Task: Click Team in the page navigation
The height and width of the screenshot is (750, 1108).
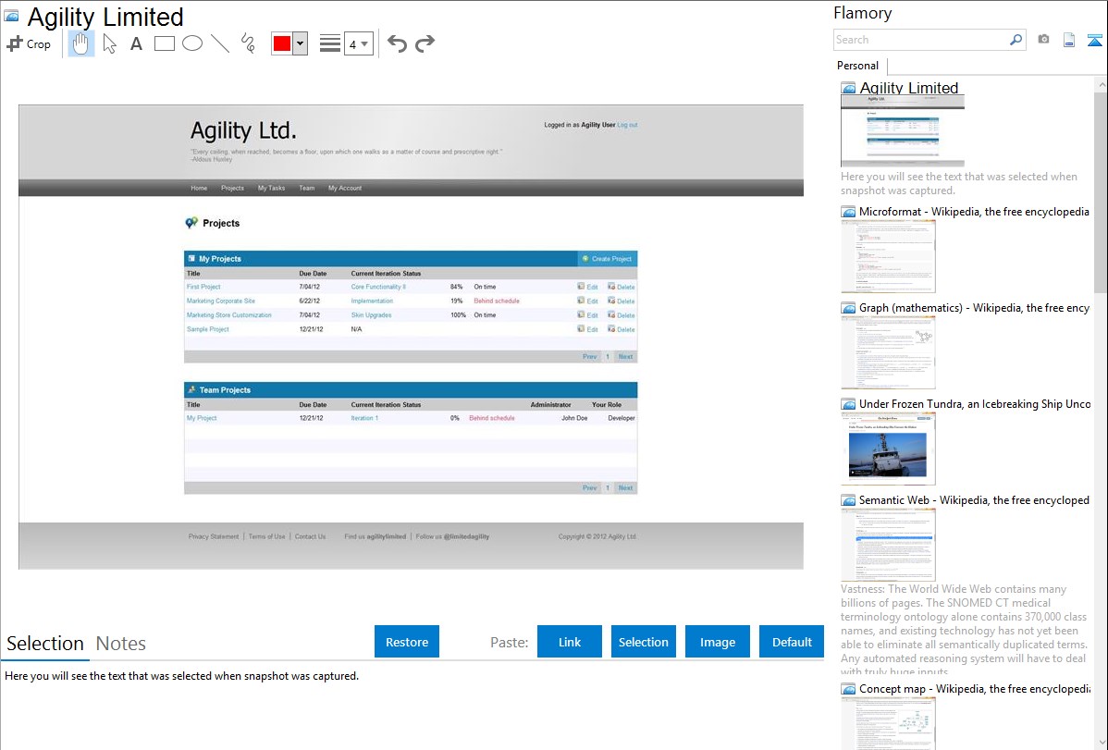Action: coord(307,188)
